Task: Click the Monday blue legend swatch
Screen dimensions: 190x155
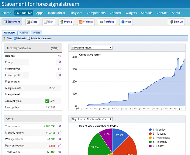Action: pyautogui.click(x=150, y=130)
